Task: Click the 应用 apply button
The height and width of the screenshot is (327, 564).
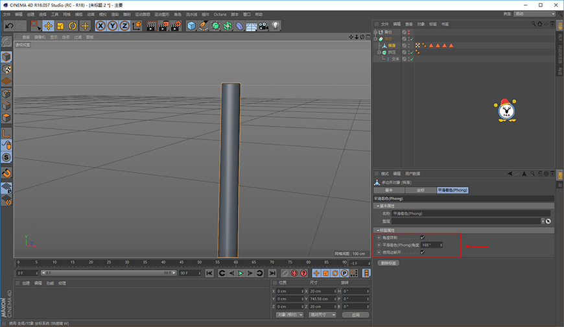Action: pos(356,315)
